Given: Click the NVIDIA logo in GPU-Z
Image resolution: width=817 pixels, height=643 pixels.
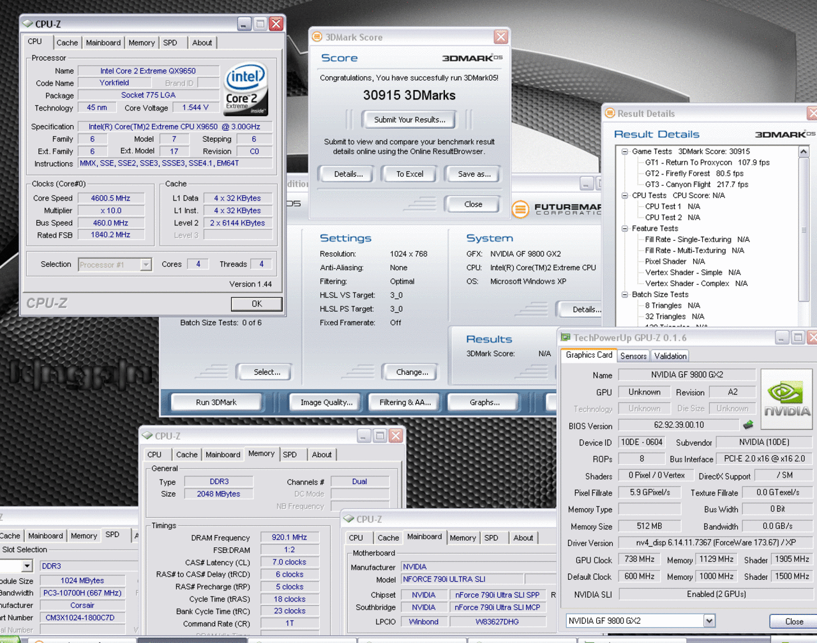Looking at the screenshot, I should tap(787, 398).
